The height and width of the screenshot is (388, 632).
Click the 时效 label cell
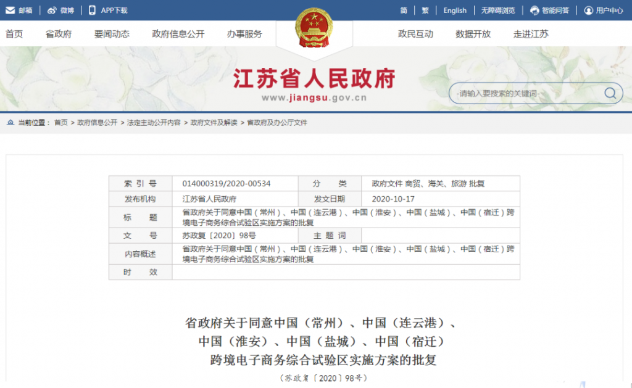pyautogui.click(x=140, y=272)
